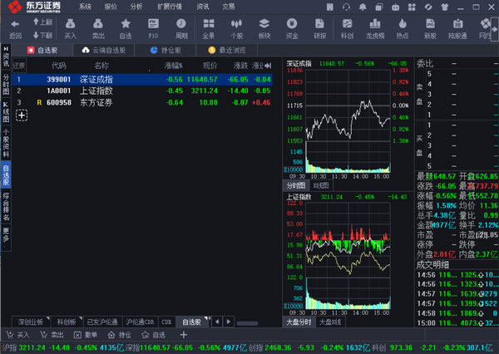Open the 卖出 sell toolbar icon

coord(98,24)
